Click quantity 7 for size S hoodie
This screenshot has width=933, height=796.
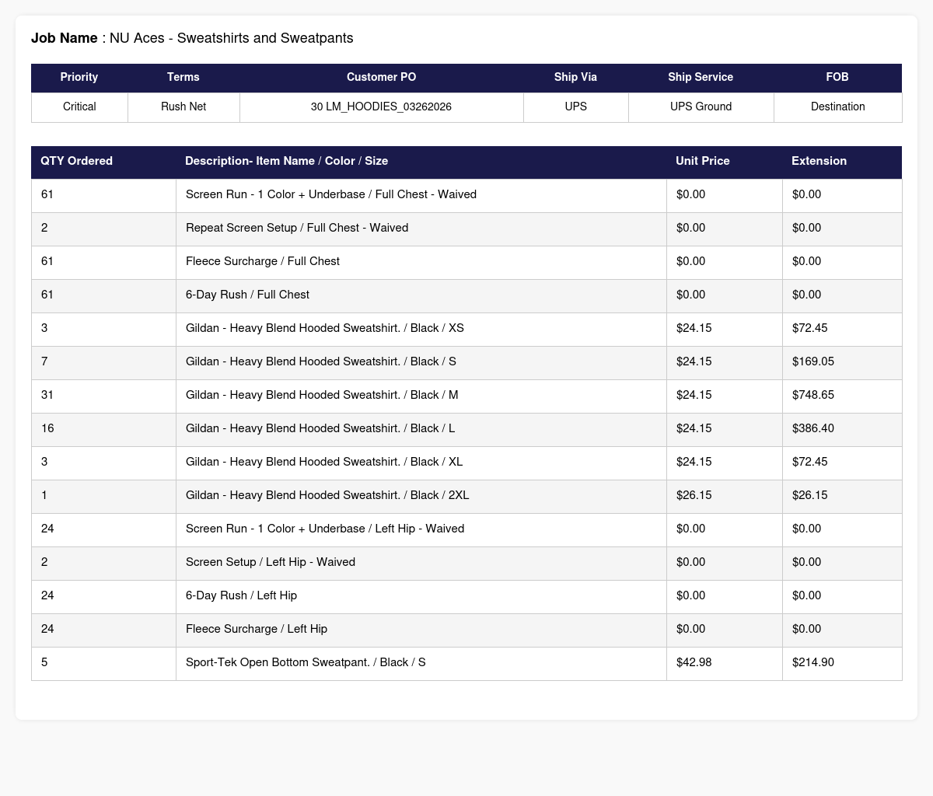pyautogui.click(x=44, y=361)
